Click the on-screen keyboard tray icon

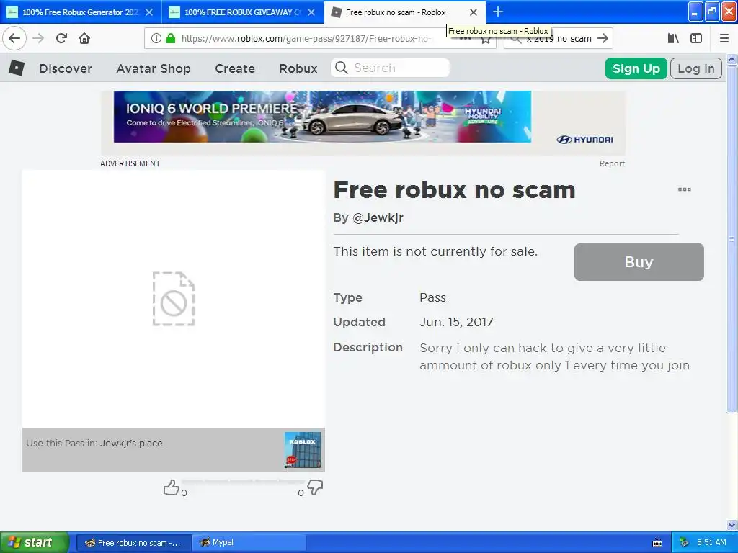657,543
